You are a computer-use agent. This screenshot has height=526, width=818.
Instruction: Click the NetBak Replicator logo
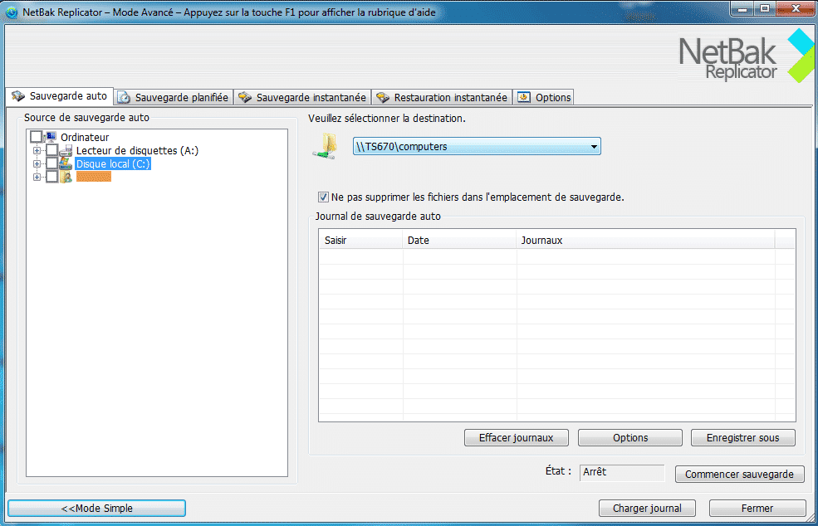[745, 56]
